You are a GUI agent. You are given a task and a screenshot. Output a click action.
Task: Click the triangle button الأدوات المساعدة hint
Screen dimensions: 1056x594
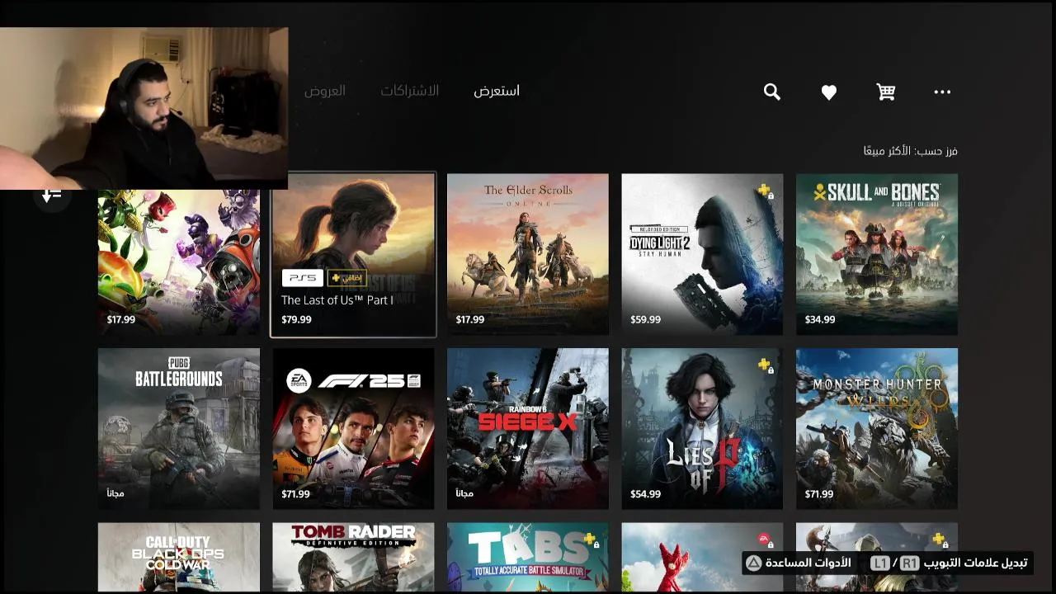[x=799, y=563]
